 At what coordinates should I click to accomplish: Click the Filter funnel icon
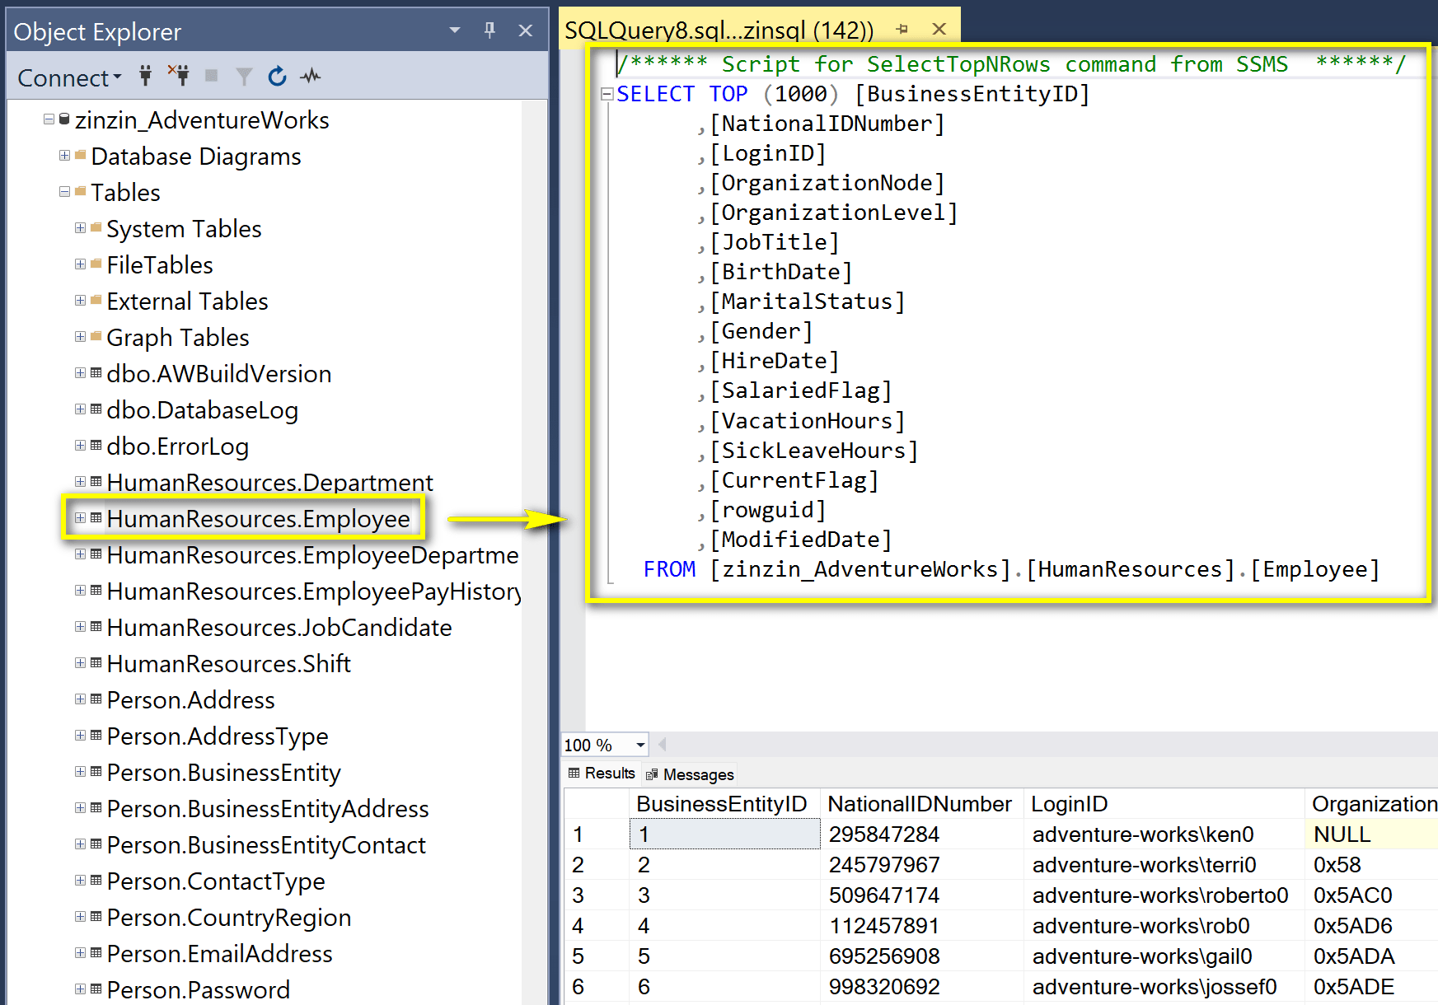244,77
